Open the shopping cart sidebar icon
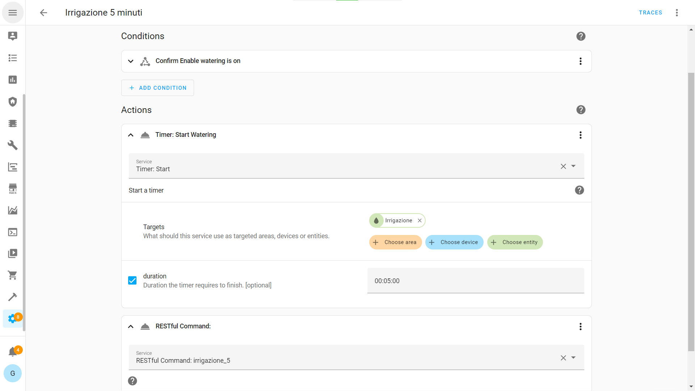This screenshot has height=391, width=695. 13,275
